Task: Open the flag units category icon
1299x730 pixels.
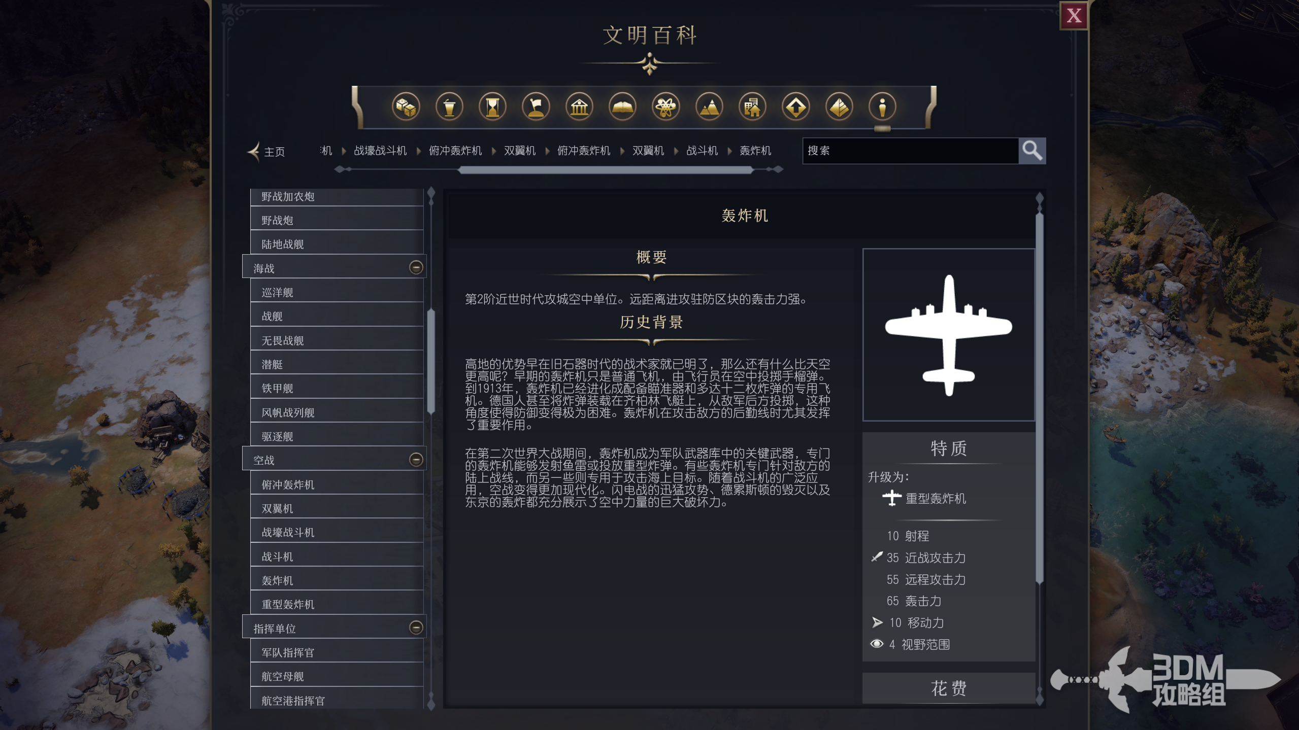Action: 537,107
